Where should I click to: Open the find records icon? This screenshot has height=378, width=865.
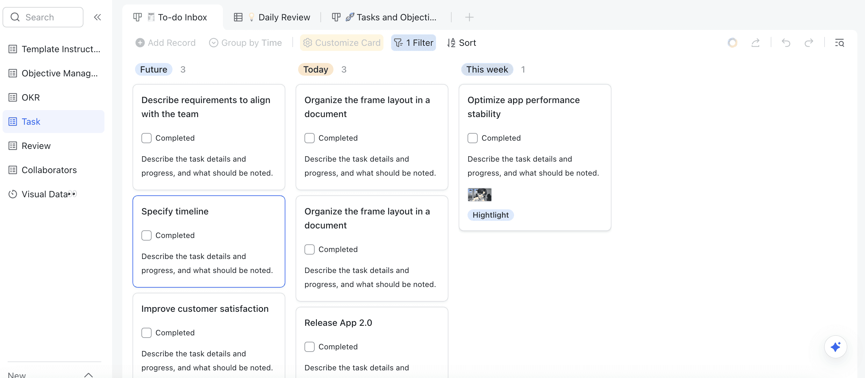839,43
